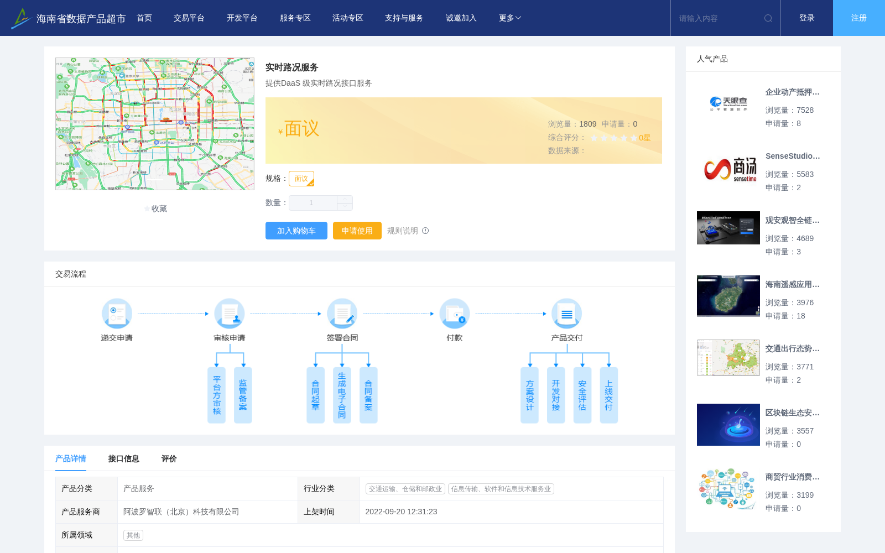Click the 登录 button

[x=807, y=18]
